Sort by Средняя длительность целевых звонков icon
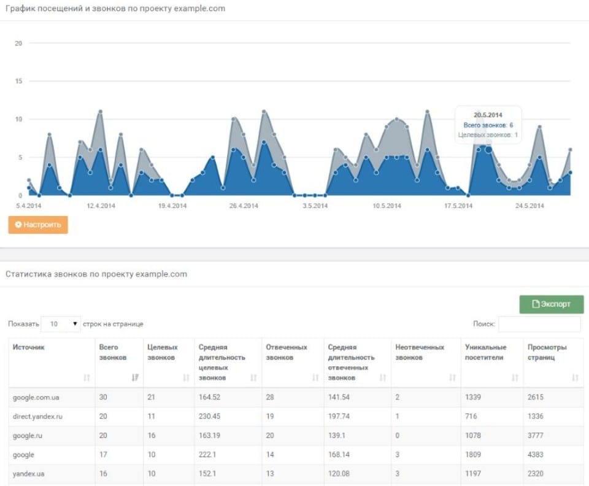This screenshot has width=589, height=486. pyautogui.click(x=253, y=378)
